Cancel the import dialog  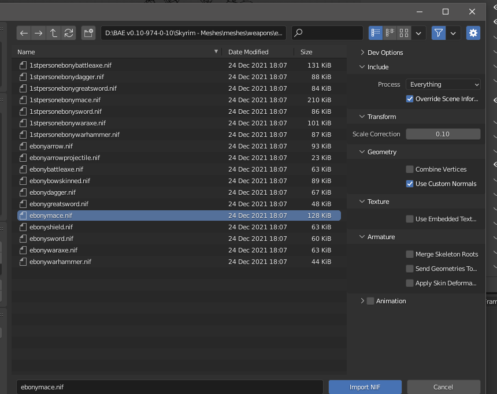click(x=443, y=387)
